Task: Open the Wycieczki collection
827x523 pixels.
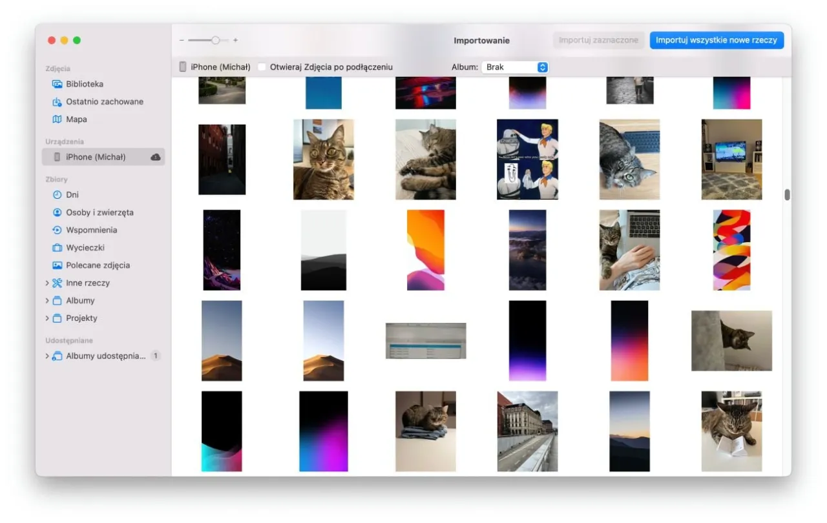Action: click(83, 247)
